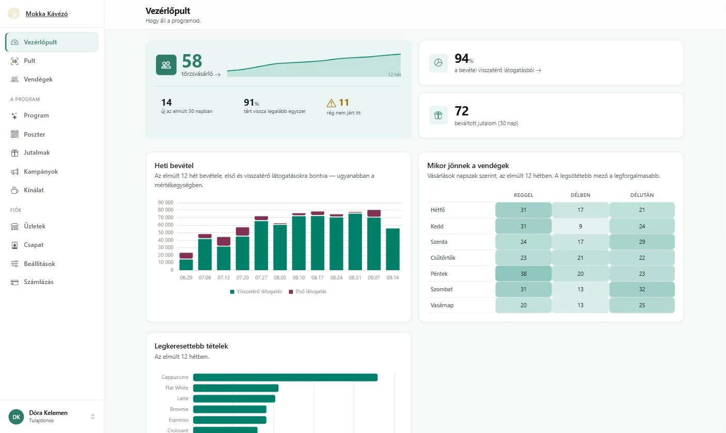726x433 pixels.
Task: Click the Mokka Kávézó brand link
Action: (x=46, y=14)
